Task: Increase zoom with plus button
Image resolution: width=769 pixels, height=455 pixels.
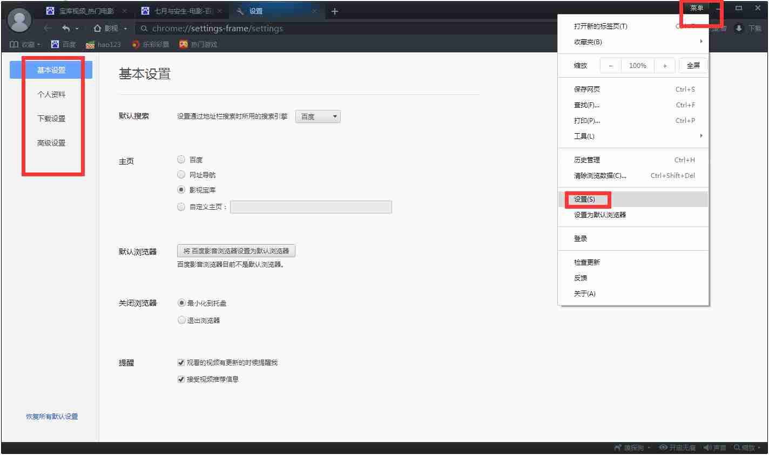Action: click(x=665, y=66)
